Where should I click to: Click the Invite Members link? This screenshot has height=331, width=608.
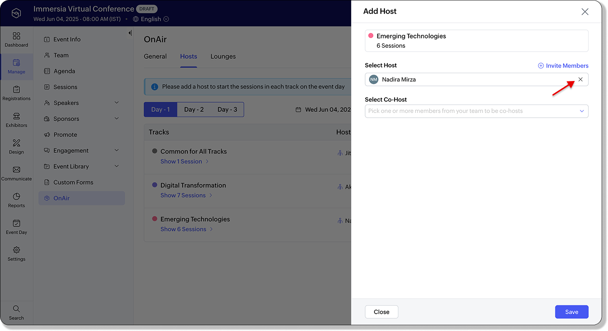pos(563,66)
